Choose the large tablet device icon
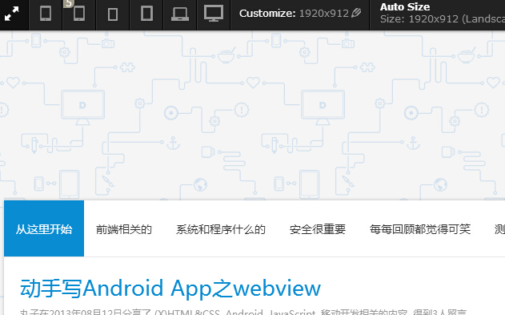 [x=146, y=14]
